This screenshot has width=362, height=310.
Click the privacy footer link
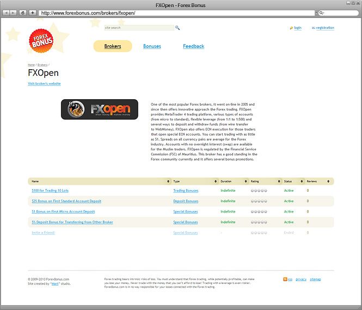(301, 279)
